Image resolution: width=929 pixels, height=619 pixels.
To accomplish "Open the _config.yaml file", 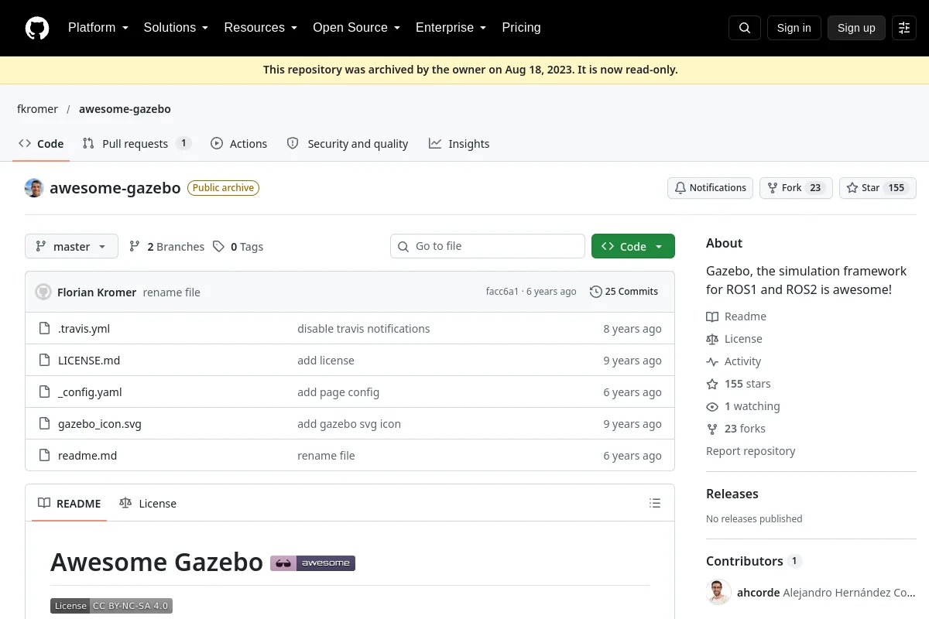I will tap(90, 392).
